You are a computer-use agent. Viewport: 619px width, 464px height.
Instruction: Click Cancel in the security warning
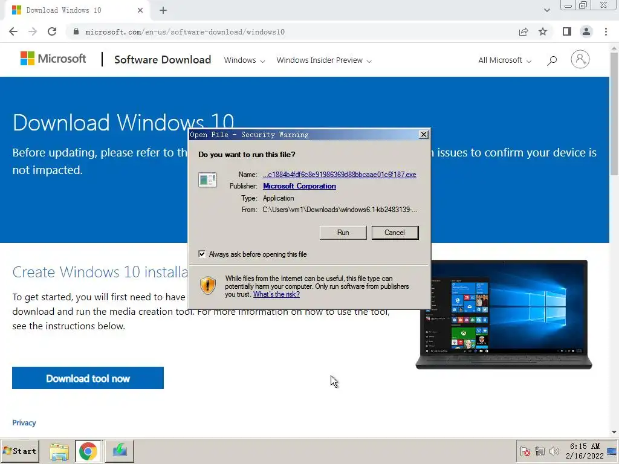(x=395, y=233)
